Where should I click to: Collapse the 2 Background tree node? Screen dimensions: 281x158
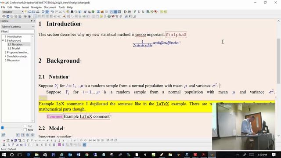(3, 40)
